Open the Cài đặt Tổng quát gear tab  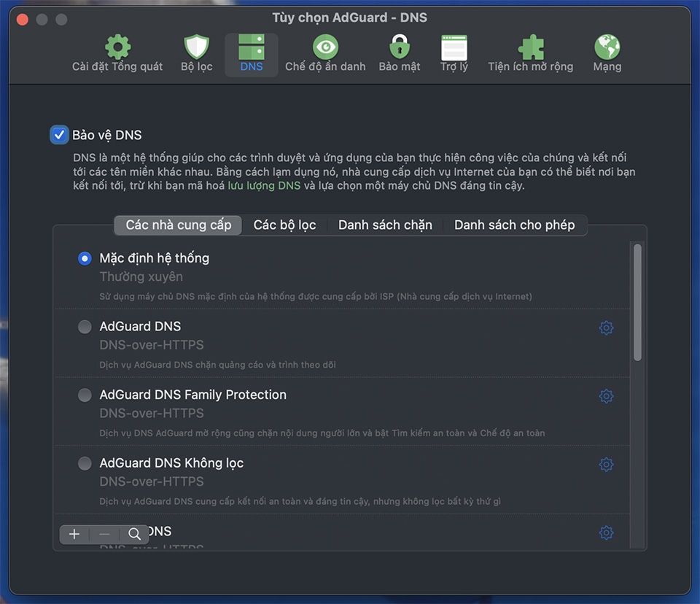click(117, 53)
